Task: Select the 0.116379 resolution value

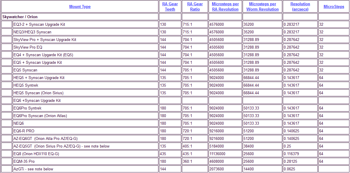Action: (x=291, y=154)
